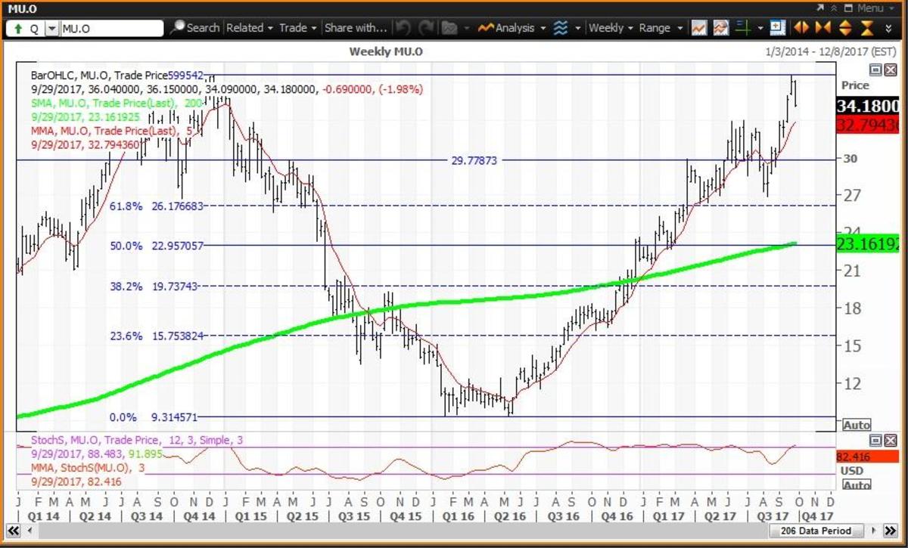This screenshot has width=908, height=548.
Task: Toggle Auto scale on the stochastic panel
Action: (x=857, y=485)
